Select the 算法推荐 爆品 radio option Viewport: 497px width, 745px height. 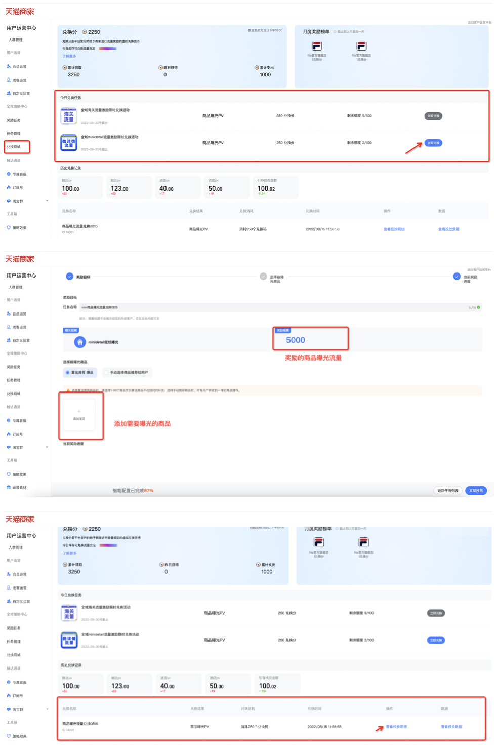[x=67, y=373]
